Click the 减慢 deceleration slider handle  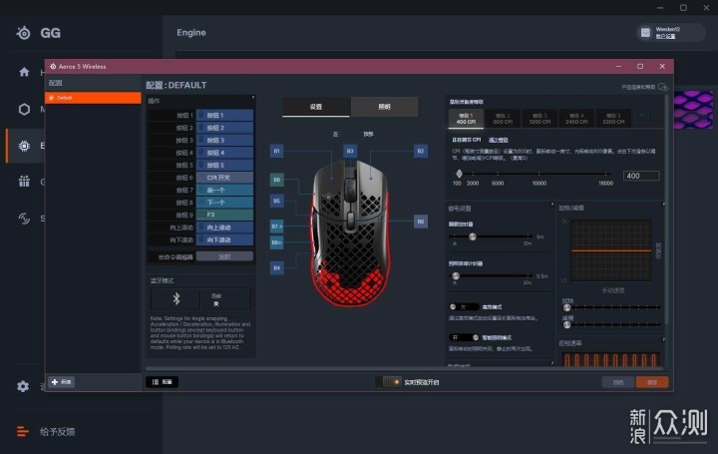click(566, 325)
